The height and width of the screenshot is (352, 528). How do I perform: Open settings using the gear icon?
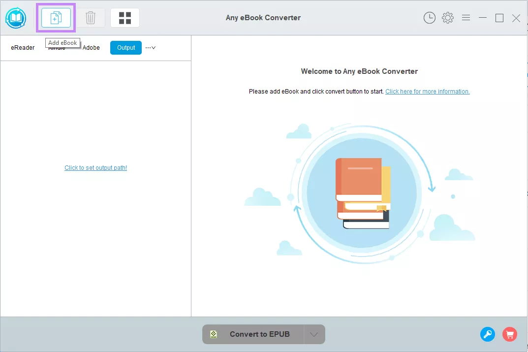[x=447, y=18]
